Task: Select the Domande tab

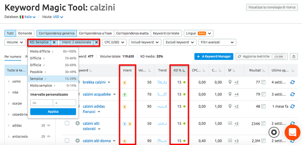Action: (25, 33)
